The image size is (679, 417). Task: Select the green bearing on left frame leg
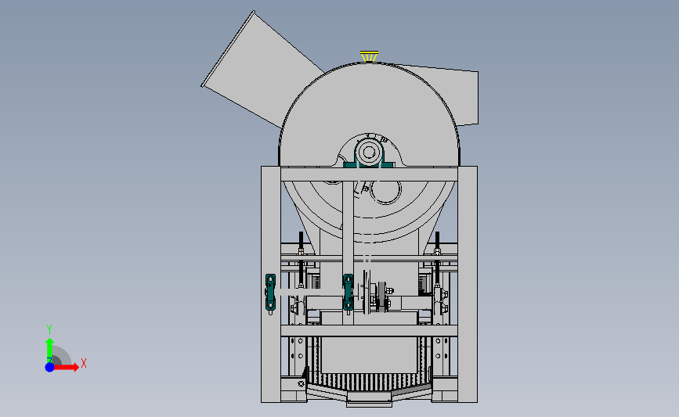pos(270,293)
